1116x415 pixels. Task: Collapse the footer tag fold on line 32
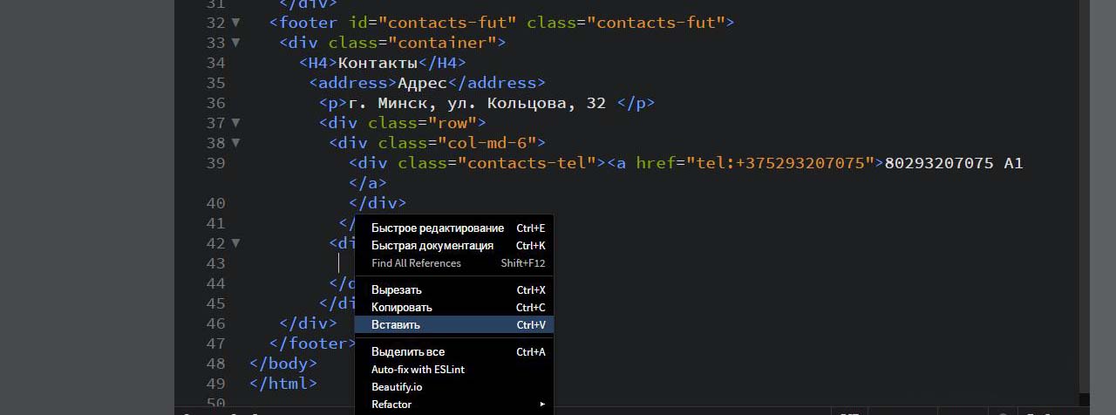(235, 23)
